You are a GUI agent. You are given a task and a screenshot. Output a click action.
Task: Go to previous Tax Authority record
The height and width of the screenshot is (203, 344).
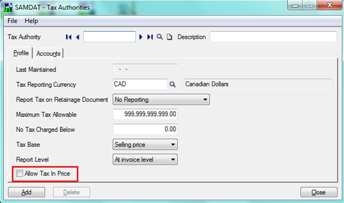pos(78,37)
